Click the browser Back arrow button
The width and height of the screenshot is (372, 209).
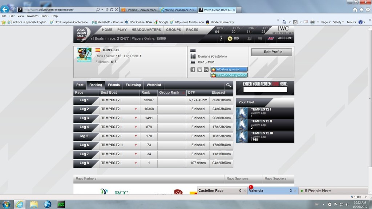(4, 9)
